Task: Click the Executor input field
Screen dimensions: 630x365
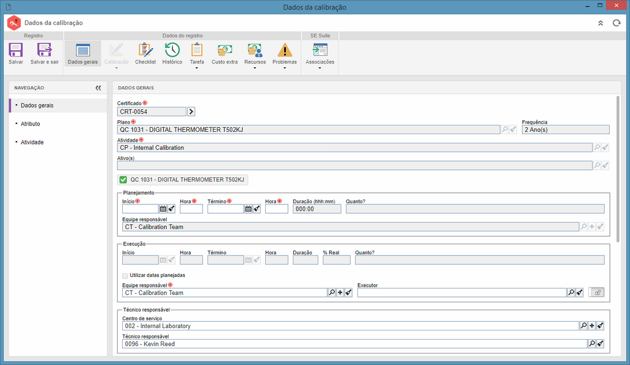Action: point(462,293)
